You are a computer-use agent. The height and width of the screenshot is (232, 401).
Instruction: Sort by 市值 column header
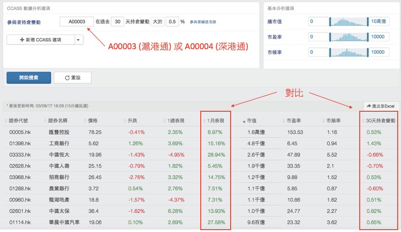point(252,121)
